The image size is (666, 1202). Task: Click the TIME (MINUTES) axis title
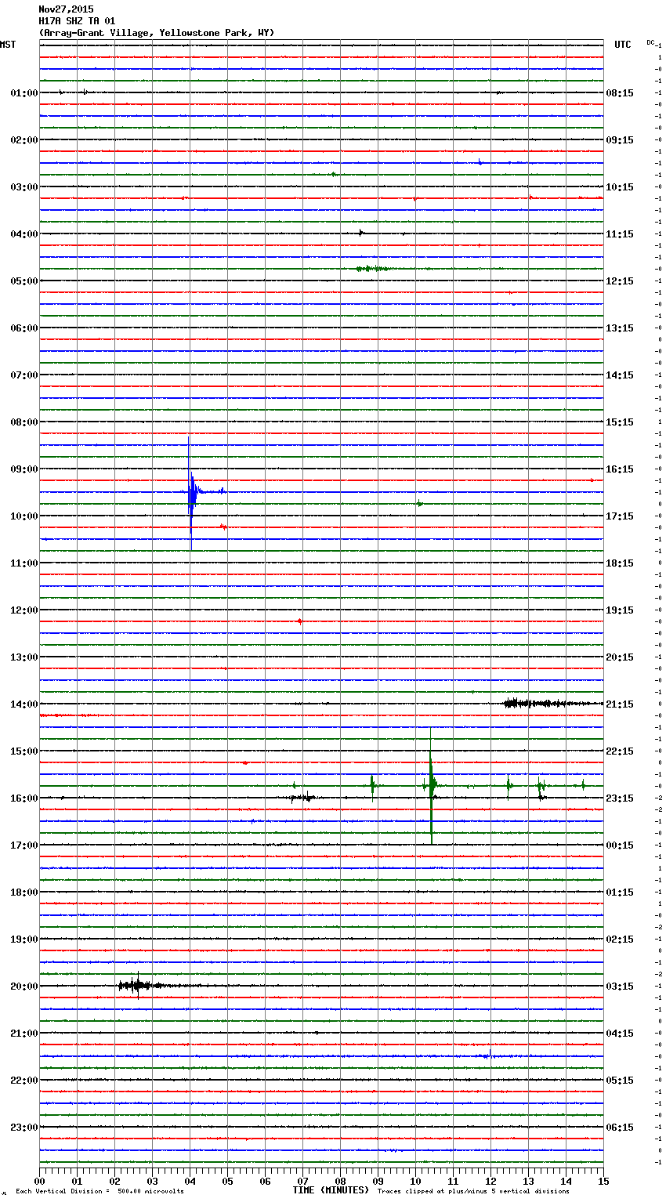coord(331,1190)
